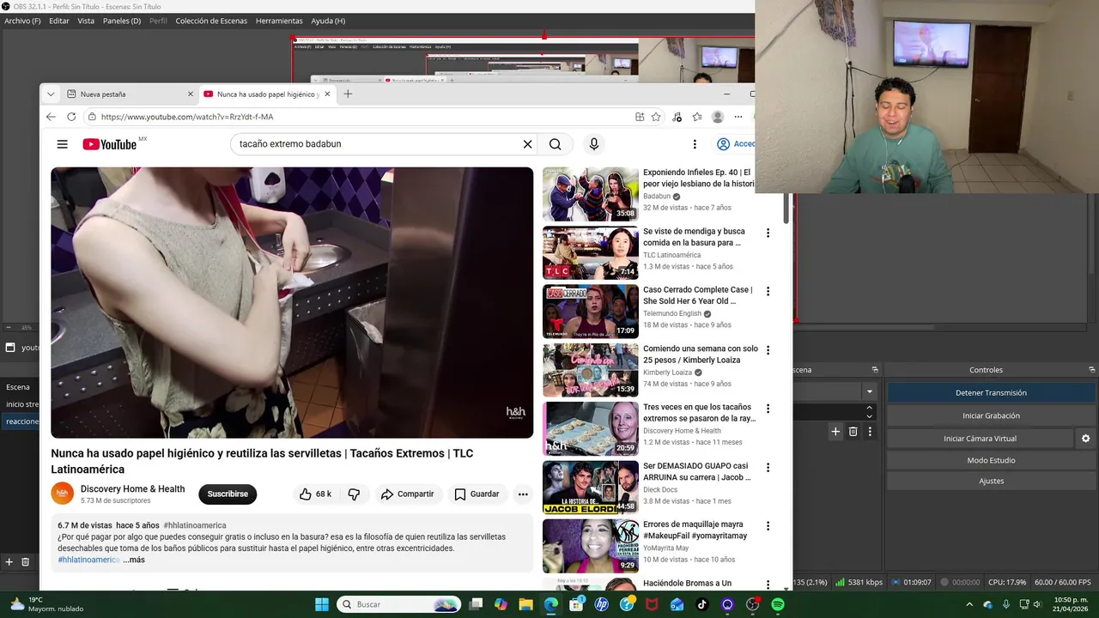Open the Errores de maquillaje mayra thumbnail
Image resolution: width=1099 pixels, height=618 pixels.
pyautogui.click(x=590, y=546)
